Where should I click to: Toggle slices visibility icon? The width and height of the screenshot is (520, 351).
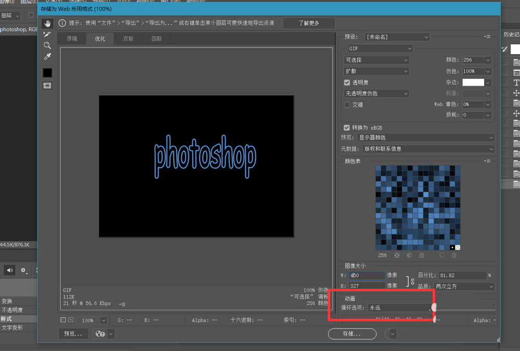coord(47,85)
